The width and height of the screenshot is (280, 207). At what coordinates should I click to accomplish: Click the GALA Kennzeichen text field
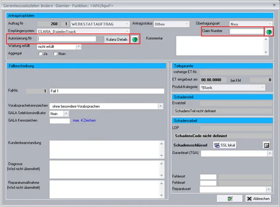(59, 121)
